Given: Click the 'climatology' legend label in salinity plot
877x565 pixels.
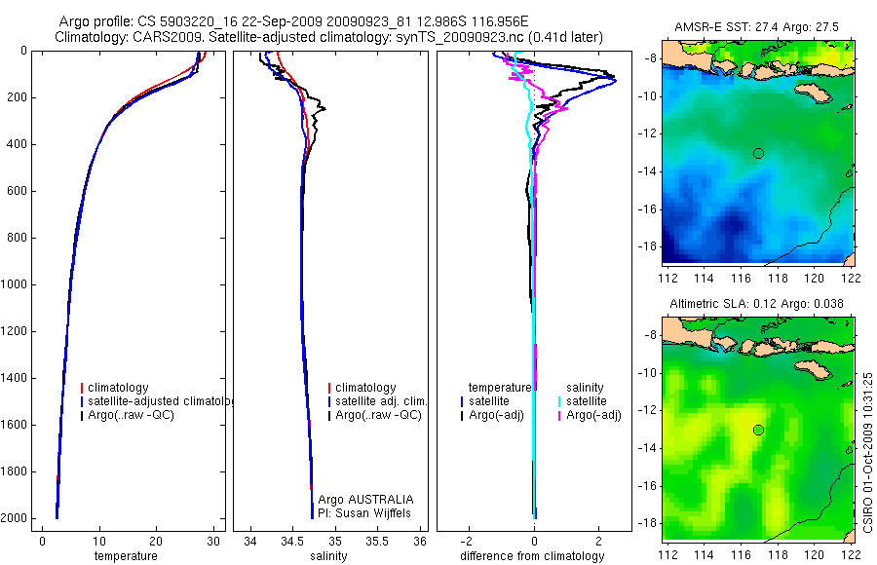Looking at the screenshot, I should tap(365, 388).
